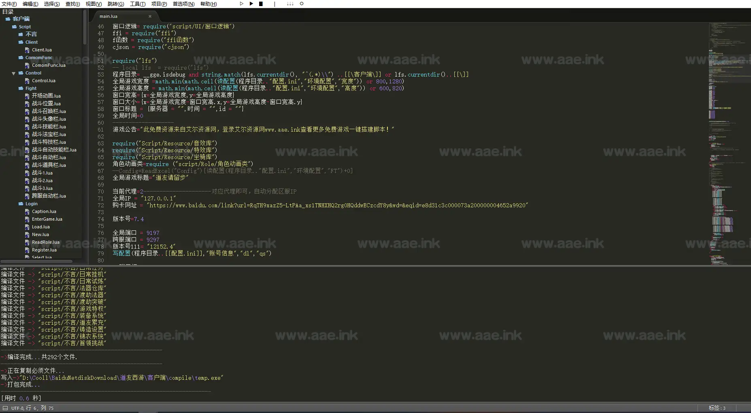Screen dimensions: 751x413
Task: Open the 视图(V) menu
Action: pyautogui.click(x=94, y=4)
